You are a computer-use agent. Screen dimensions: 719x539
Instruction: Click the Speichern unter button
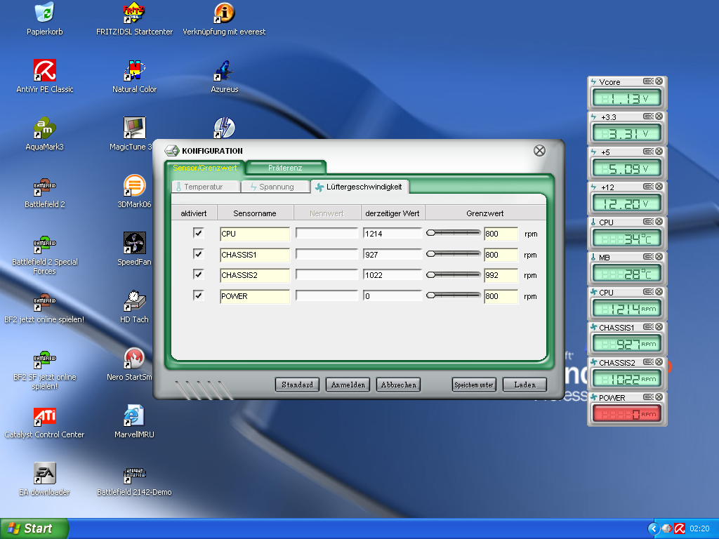coord(474,385)
